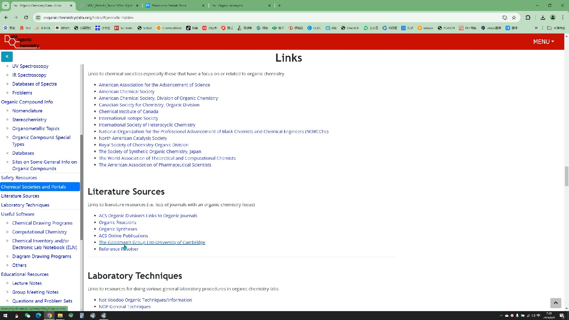The image size is (569, 320).
Task: Open American Chemical Society link
Action: pyautogui.click(x=127, y=92)
